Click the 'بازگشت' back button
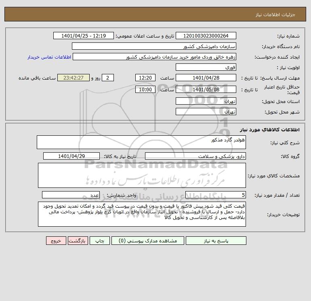 tap(78, 241)
